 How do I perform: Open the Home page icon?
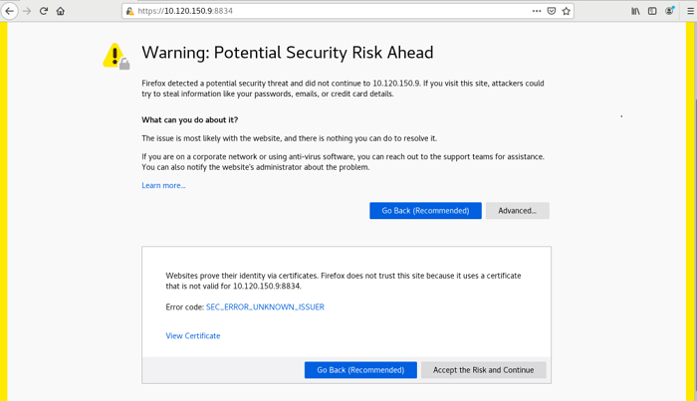61,11
